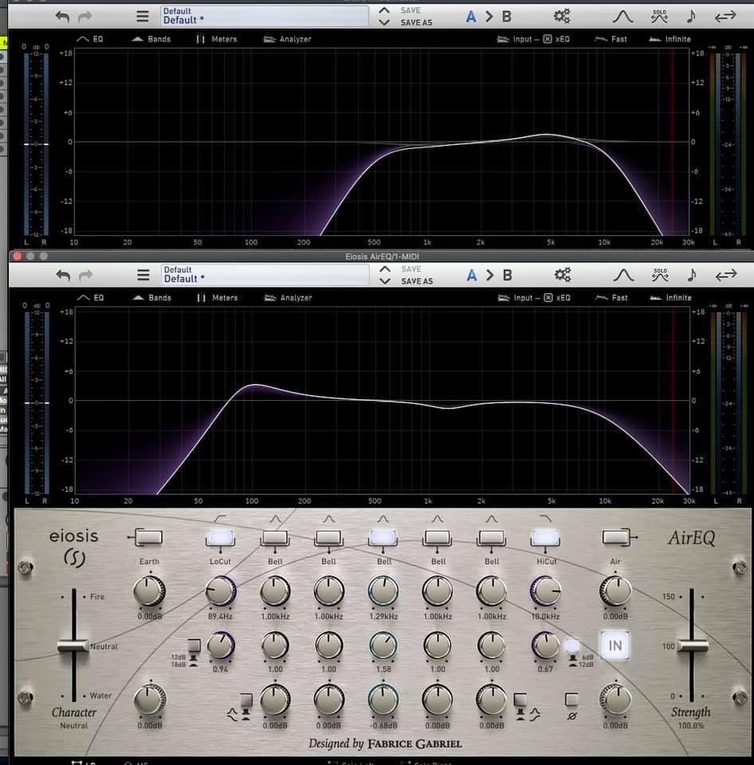Select previous preset chevron in upper plugin window
The height and width of the screenshot is (765, 754).
[x=384, y=10]
